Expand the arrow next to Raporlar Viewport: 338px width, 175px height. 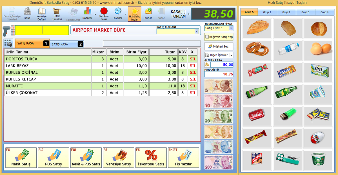point(95,14)
